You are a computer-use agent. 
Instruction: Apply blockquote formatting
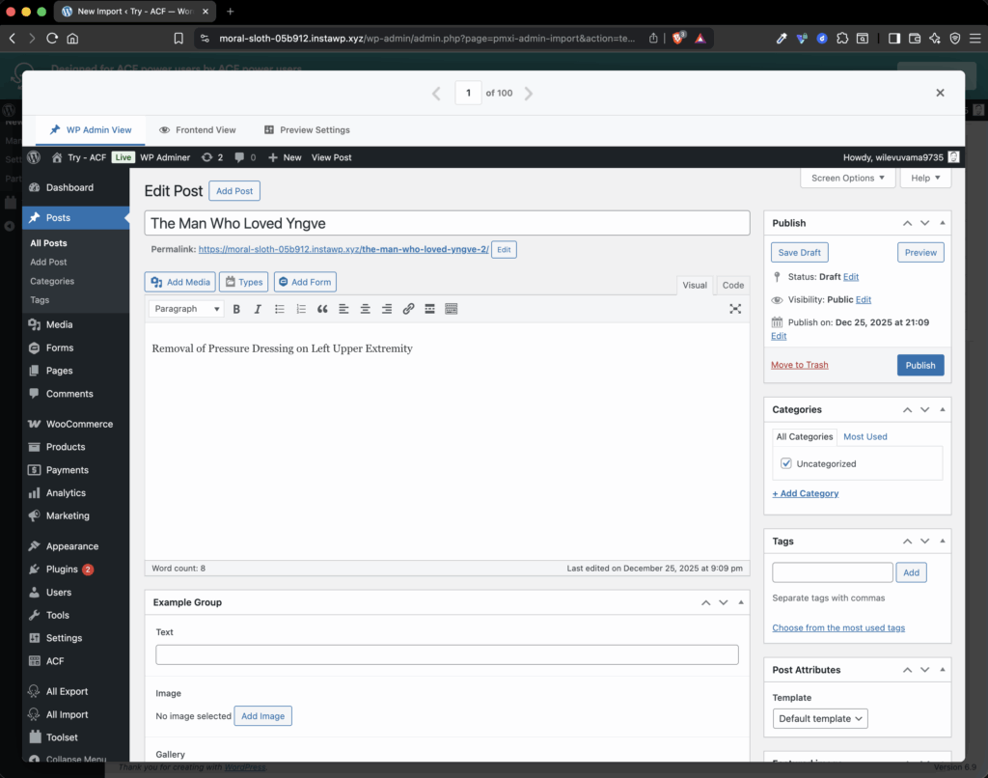point(322,309)
